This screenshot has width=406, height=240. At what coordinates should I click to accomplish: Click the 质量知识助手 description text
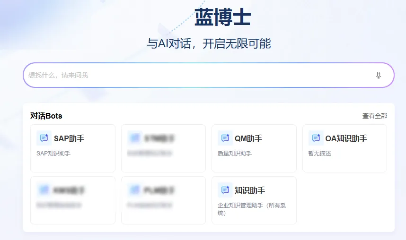click(235, 154)
